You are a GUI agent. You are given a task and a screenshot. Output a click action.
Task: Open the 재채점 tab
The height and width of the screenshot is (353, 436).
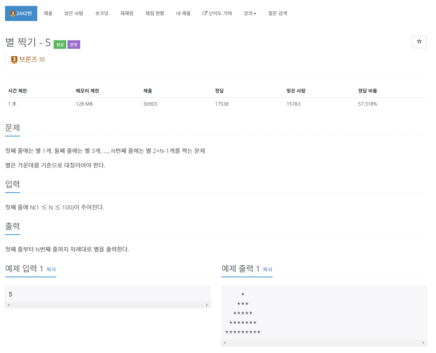coord(127,13)
